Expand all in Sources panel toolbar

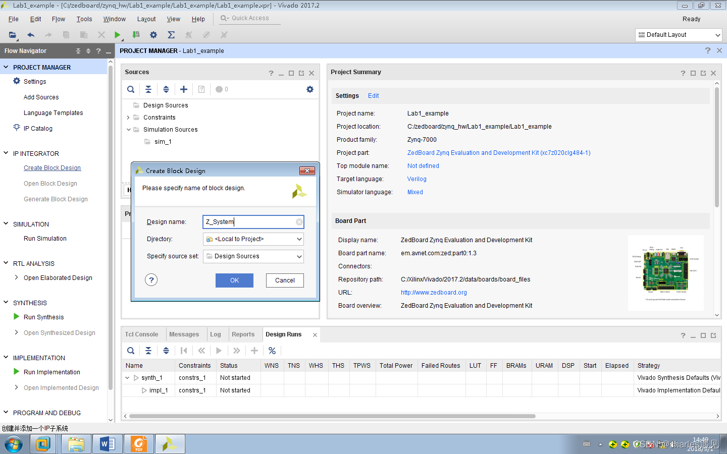[166, 89]
